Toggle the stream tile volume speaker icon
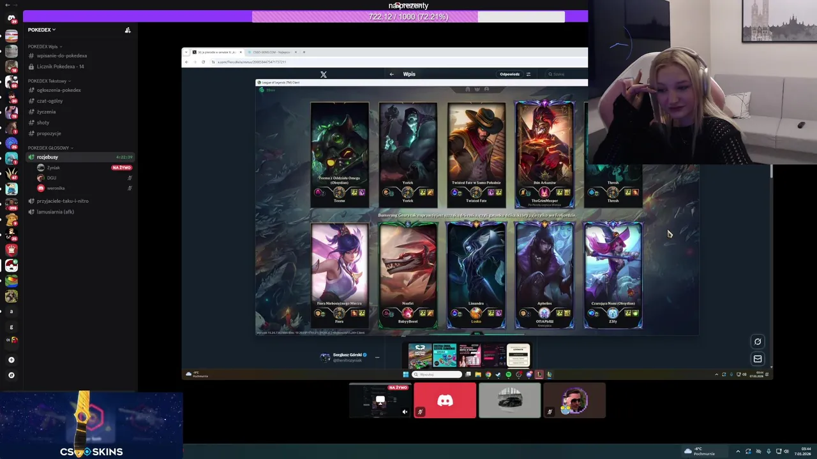 point(405,412)
